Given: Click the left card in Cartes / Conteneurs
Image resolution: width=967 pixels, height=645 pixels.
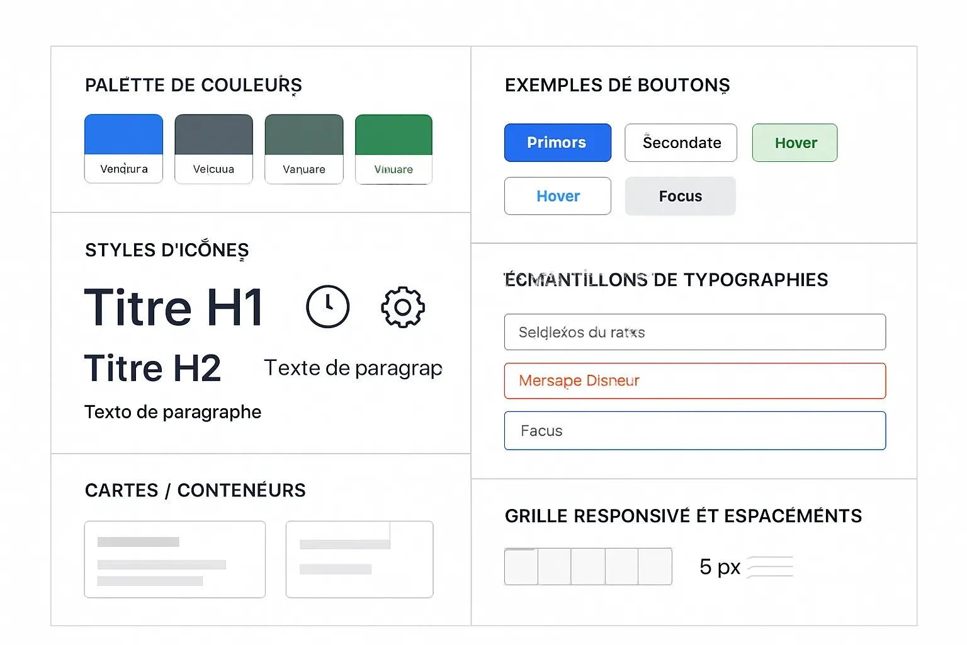Looking at the screenshot, I should coord(174,559).
